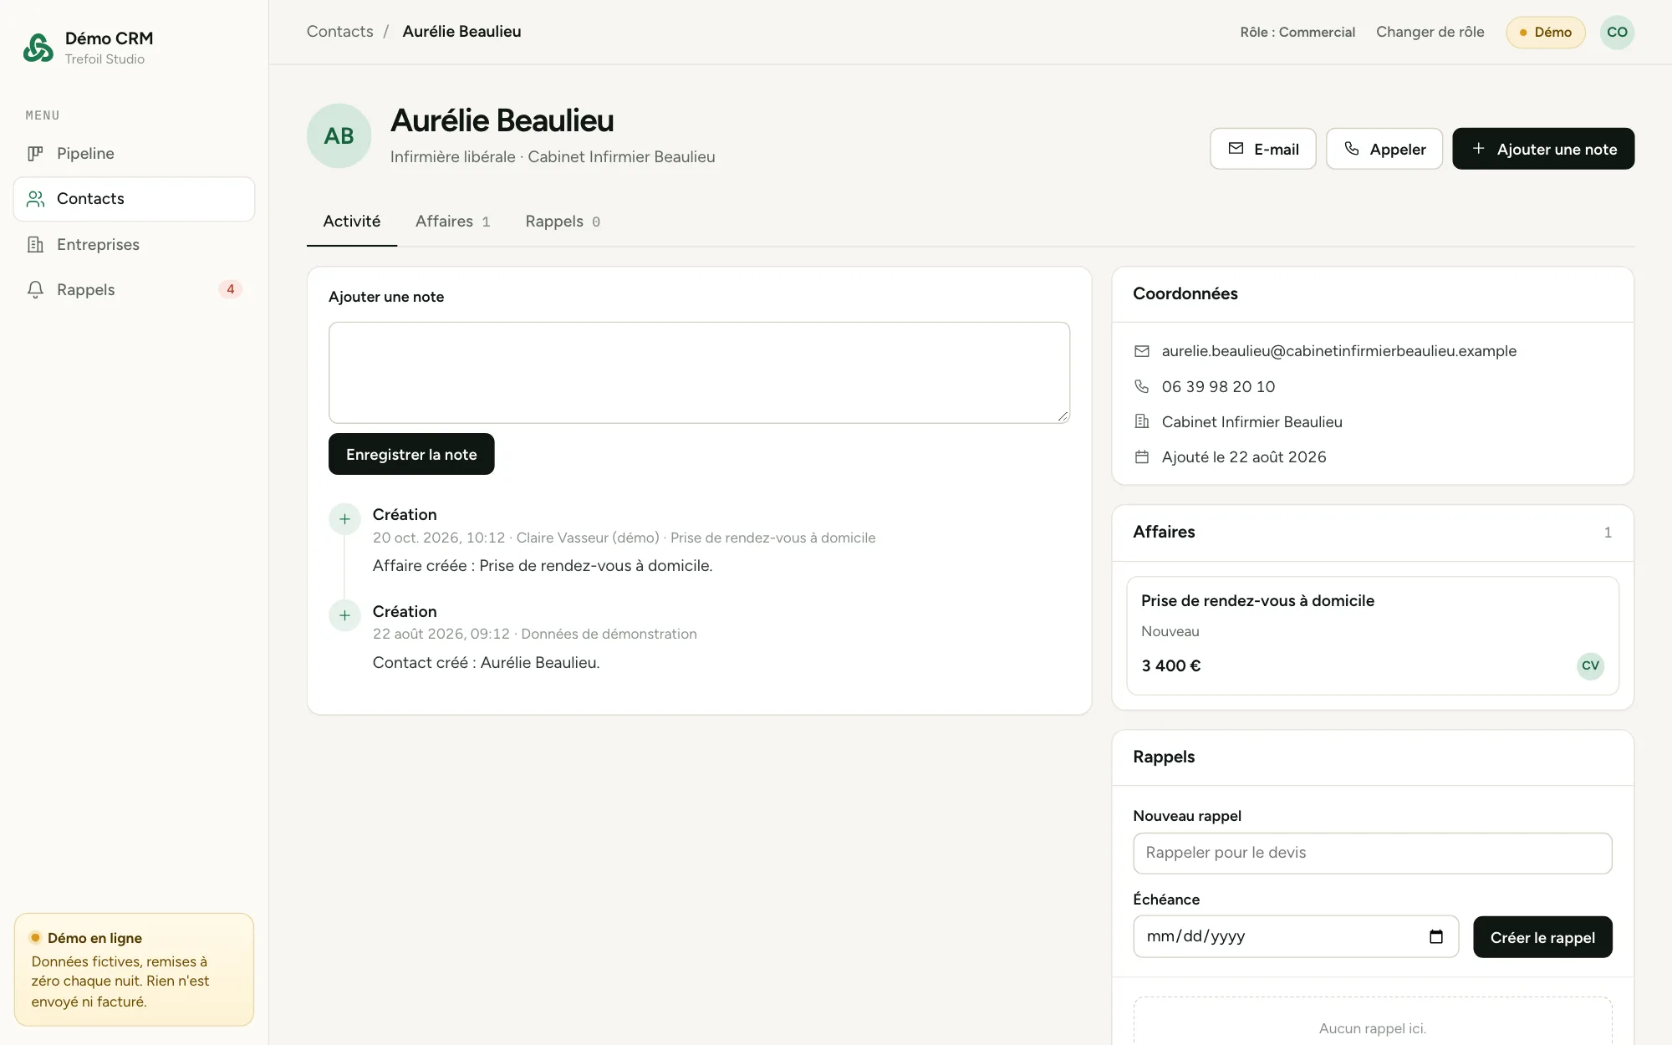Screen dimensions: 1672x1045
Task: Click the plus icon of the 22 août Création
Action: [x=344, y=615]
